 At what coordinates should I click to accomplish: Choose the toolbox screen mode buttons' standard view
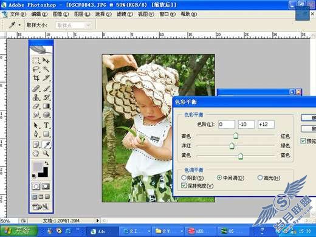pos(35,197)
